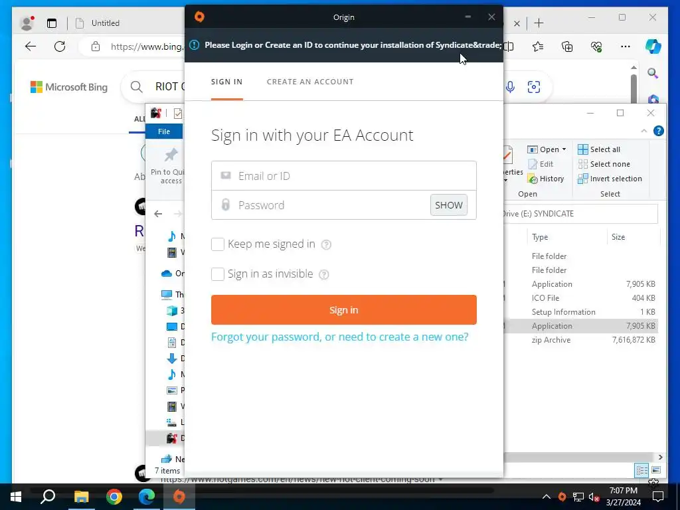Click the muted volume tray icon
680x510 pixels.
[x=594, y=497]
